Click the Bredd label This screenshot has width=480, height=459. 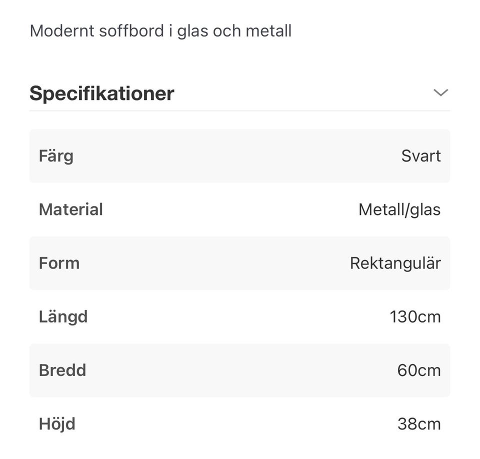[62, 370]
